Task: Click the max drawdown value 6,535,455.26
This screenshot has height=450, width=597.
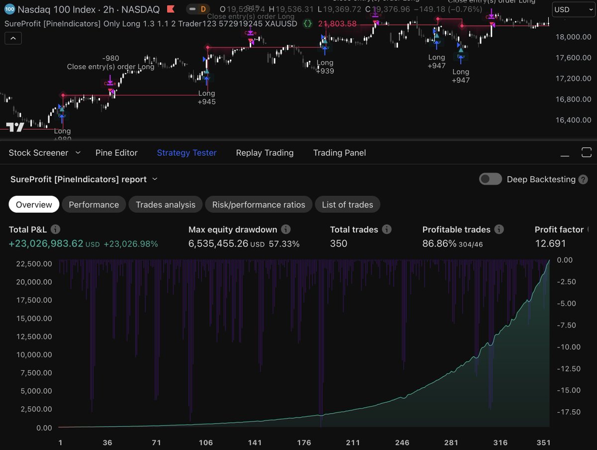Action: pos(218,243)
